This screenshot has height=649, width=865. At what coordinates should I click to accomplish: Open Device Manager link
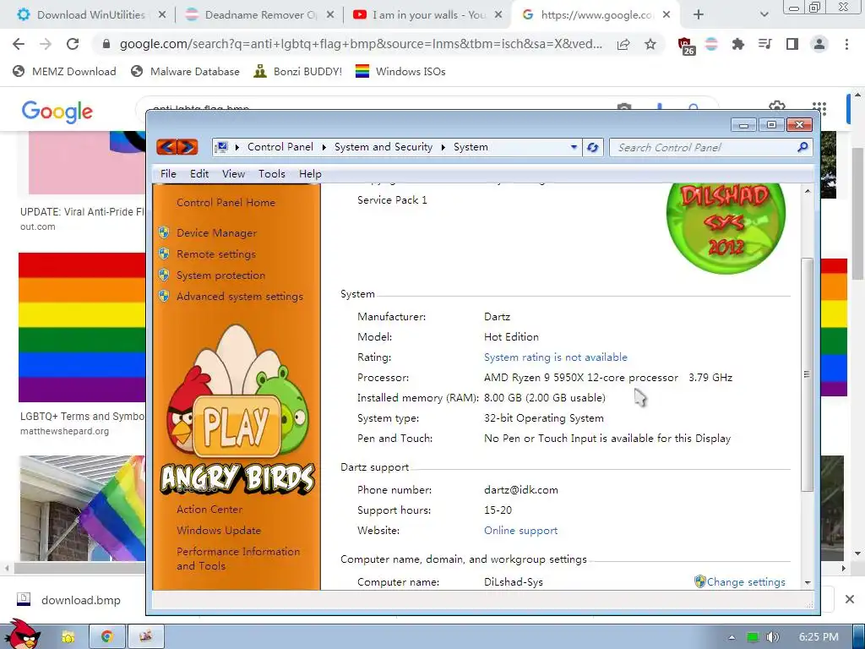tap(216, 233)
